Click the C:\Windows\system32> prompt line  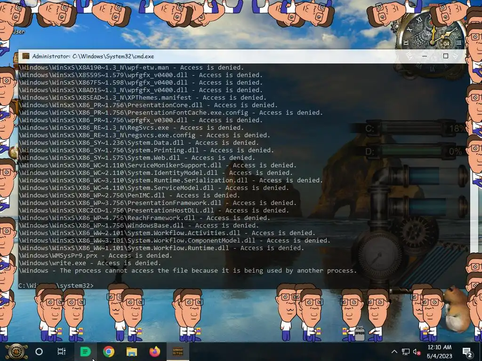click(56, 285)
